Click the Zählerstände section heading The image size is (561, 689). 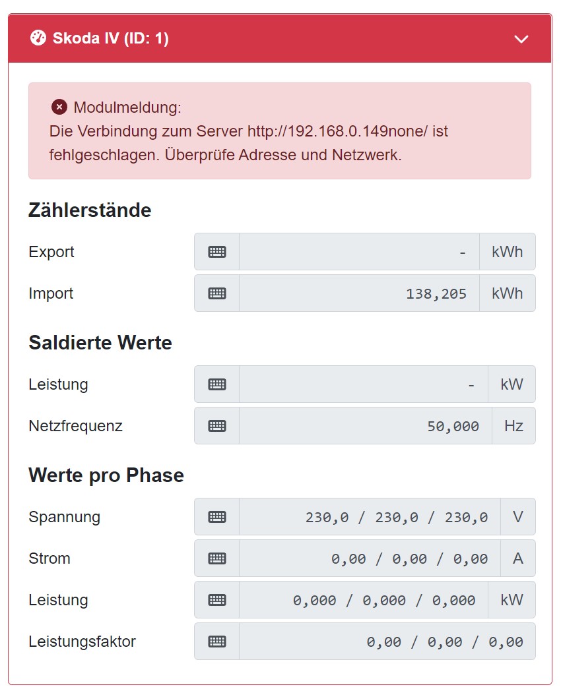coord(90,210)
